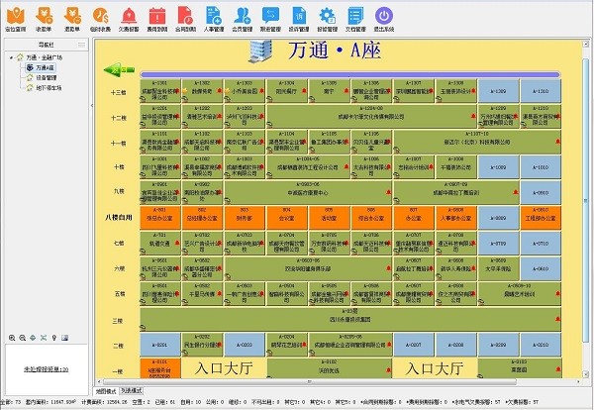
Task: Select 万通A座 in the navigation tree
Action: 41,67
